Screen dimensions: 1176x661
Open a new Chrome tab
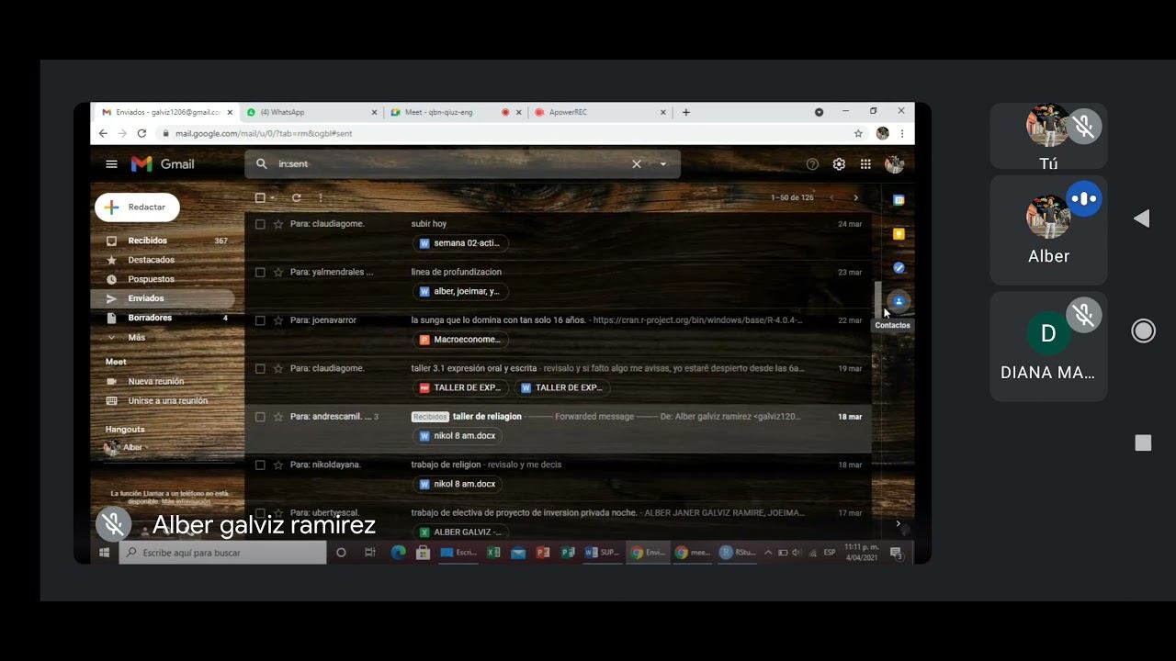685,112
